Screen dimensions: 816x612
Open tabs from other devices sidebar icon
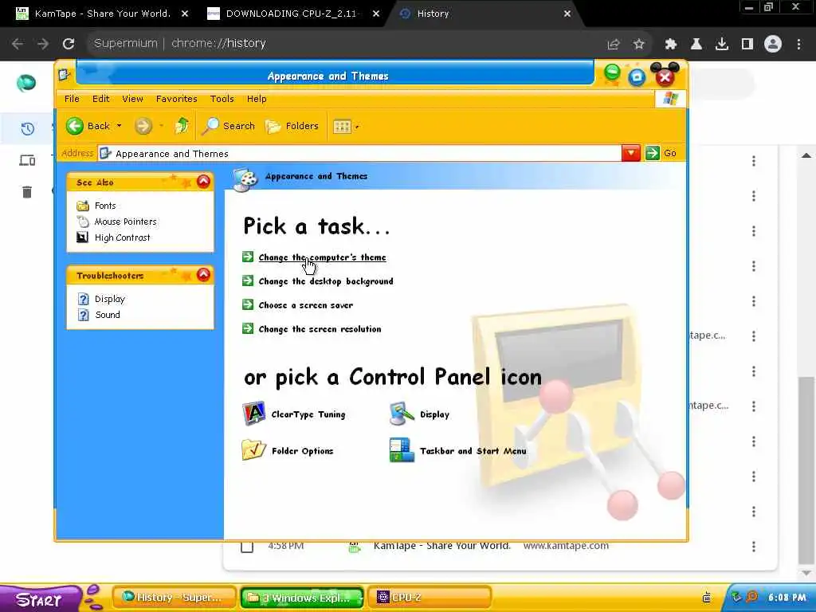(x=27, y=160)
